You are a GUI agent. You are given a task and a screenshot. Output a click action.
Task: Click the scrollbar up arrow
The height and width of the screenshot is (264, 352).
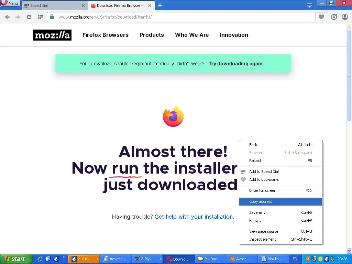point(349,27)
